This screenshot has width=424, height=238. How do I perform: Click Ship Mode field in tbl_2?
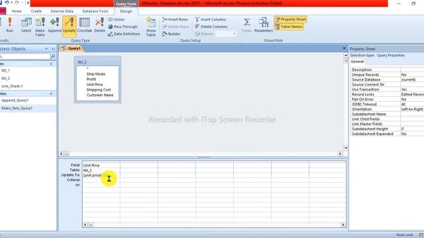click(x=95, y=74)
